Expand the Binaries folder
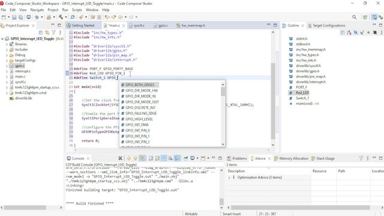Viewport: 384px width, 216px height. pos(7,44)
